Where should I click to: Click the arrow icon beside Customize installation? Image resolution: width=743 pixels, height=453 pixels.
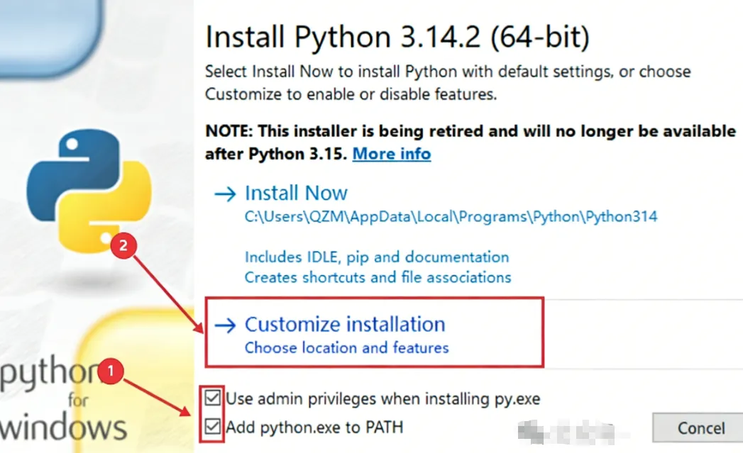pyautogui.click(x=225, y=325)
